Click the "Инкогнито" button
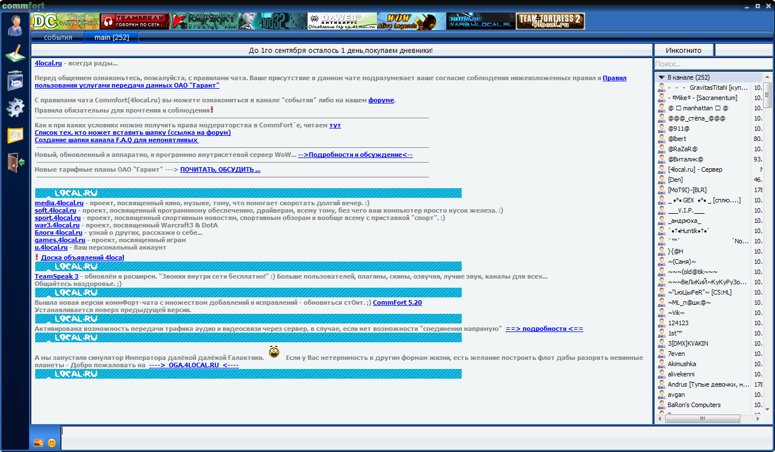 point(683,50)
